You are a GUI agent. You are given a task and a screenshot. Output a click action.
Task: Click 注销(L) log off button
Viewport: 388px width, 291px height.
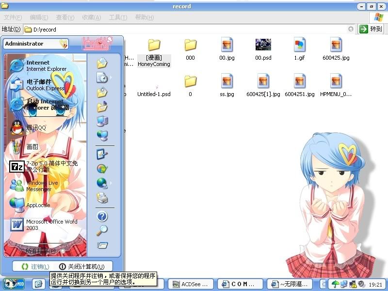click(x=35, y=267)
